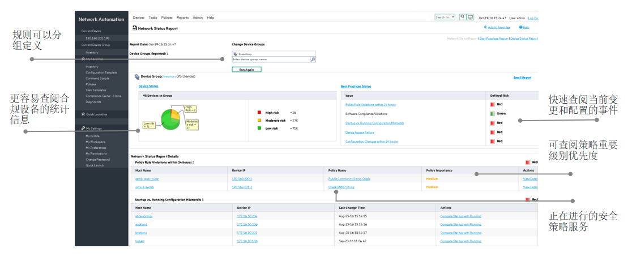Click the Run Again button
Image resolution: width=632 pixels, height=274 pixels.
(x=247, y=69)
